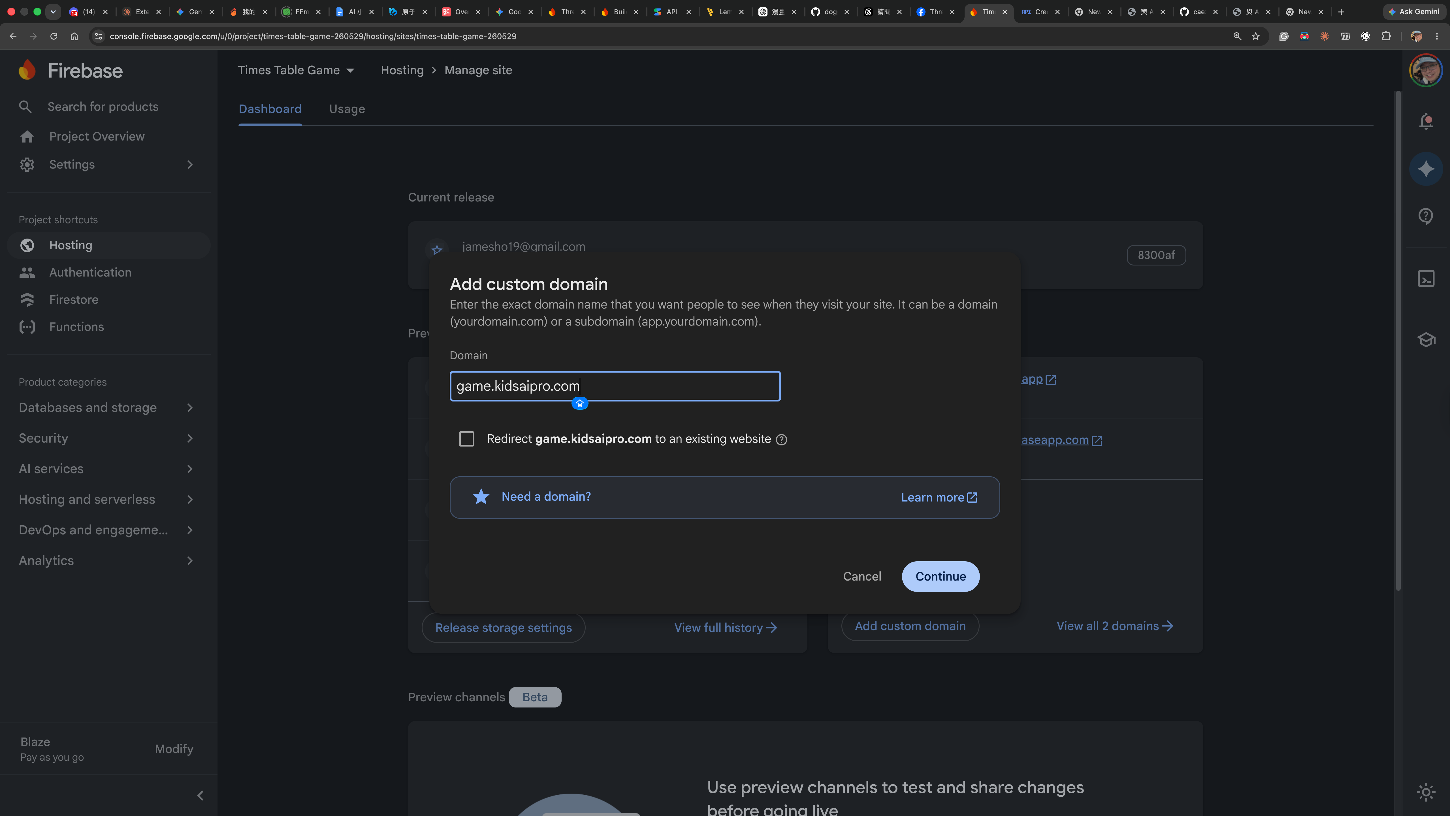Click the Beta badge next to Preview channels
The height and width of the screenshot is (816, 1450).
[x=535, y=697]
